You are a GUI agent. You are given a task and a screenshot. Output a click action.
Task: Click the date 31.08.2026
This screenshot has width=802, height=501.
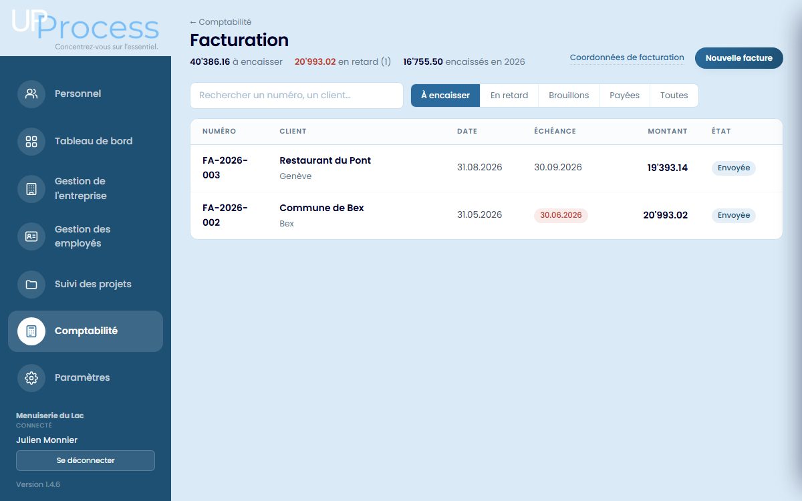click(x=479, y=167)
